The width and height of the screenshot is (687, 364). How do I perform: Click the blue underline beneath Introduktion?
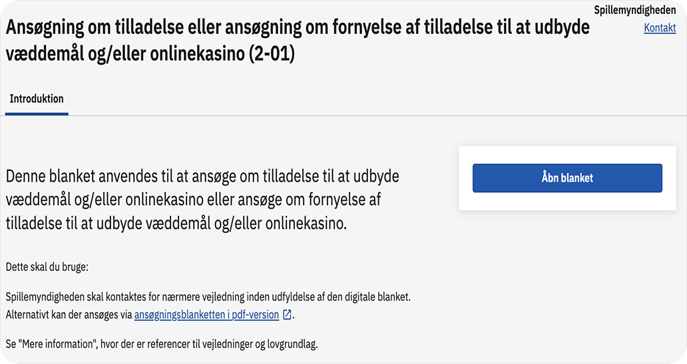click(37, 114)
